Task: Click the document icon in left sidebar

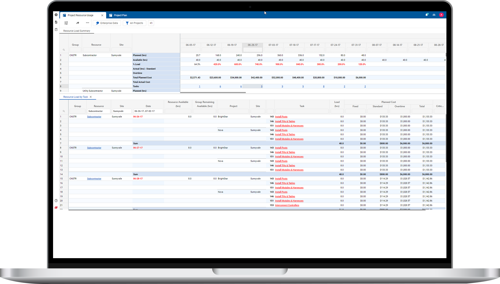Action: [56, 22]
